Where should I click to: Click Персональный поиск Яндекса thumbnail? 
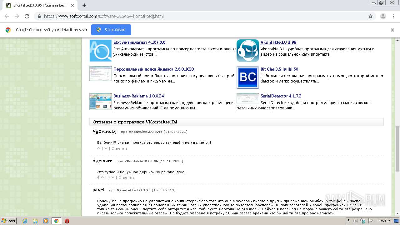click(101, 73)
